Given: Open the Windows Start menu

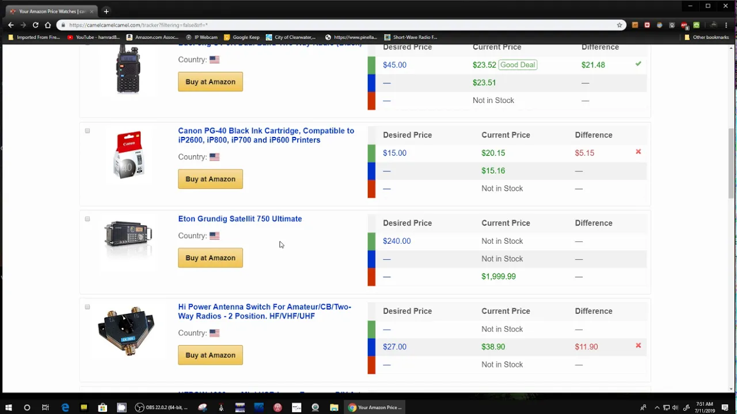Looking at the screenshot, I should point(8,408).
